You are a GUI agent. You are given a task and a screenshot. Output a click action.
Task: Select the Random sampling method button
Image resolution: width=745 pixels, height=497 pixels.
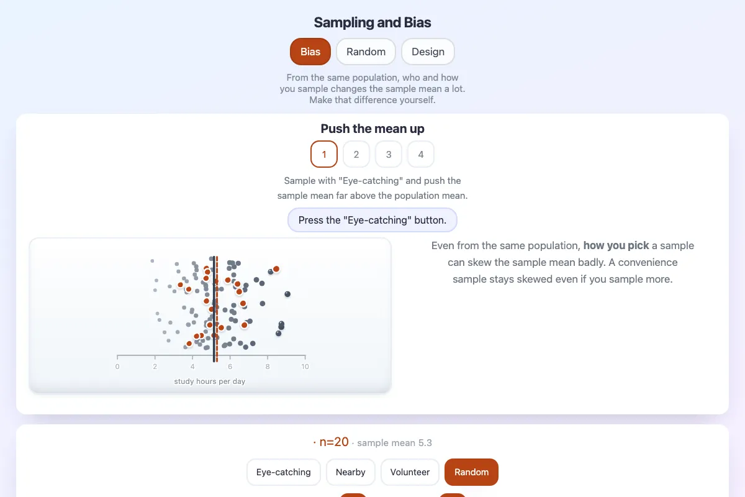coord(472,472)
